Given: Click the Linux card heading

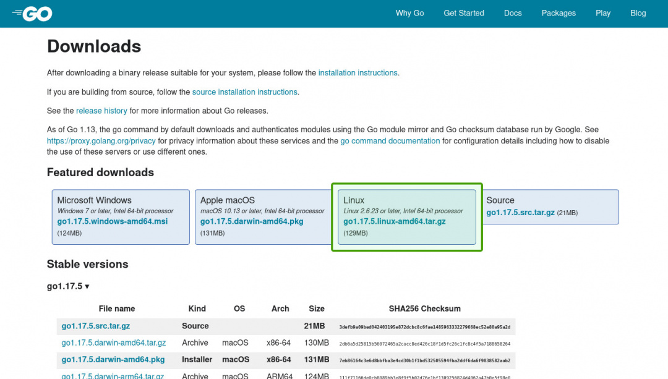Looking at the screenshot, I should [x=354, y=200].
